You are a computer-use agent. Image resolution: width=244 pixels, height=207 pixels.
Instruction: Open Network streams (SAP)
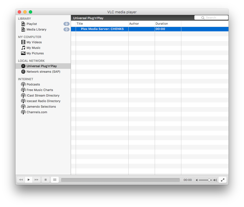[43, 72]
